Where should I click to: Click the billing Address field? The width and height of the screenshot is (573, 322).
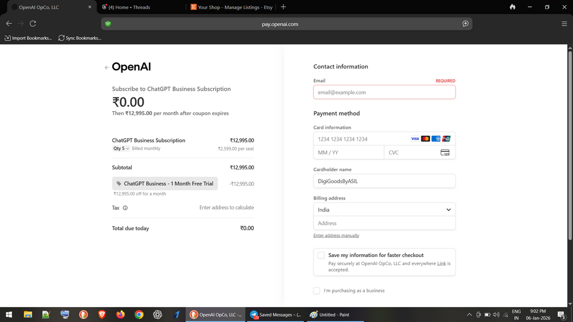pos(384,223)
